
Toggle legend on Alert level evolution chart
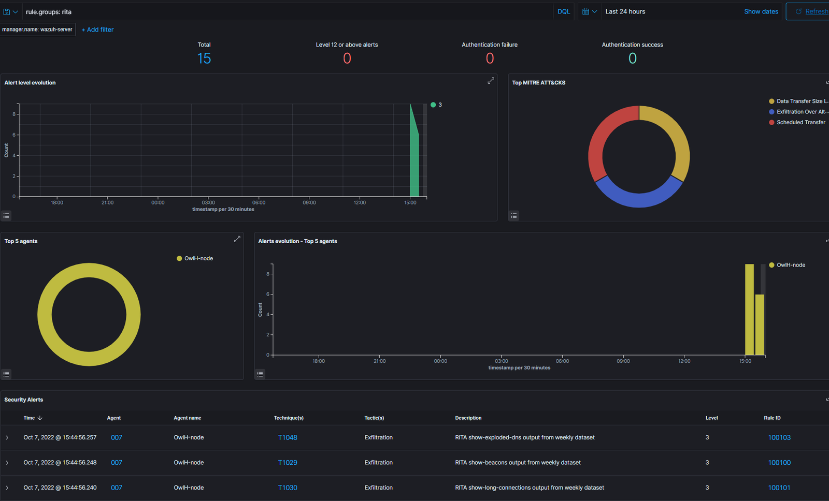click(6, 216)
